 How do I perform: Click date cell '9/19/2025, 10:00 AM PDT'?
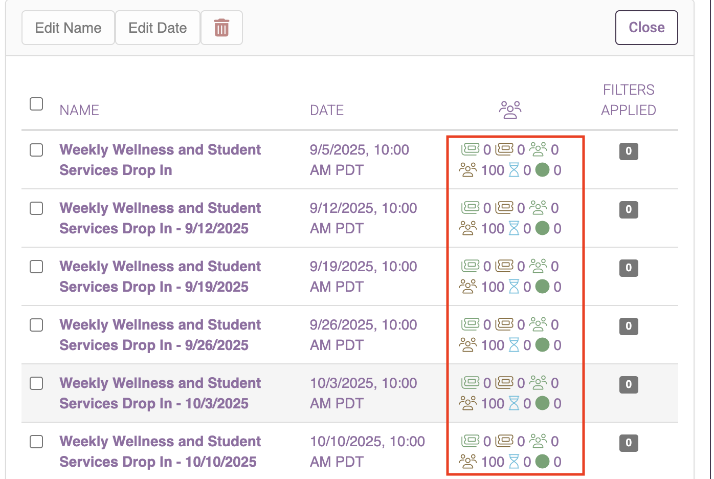click(x=364, y=276)
